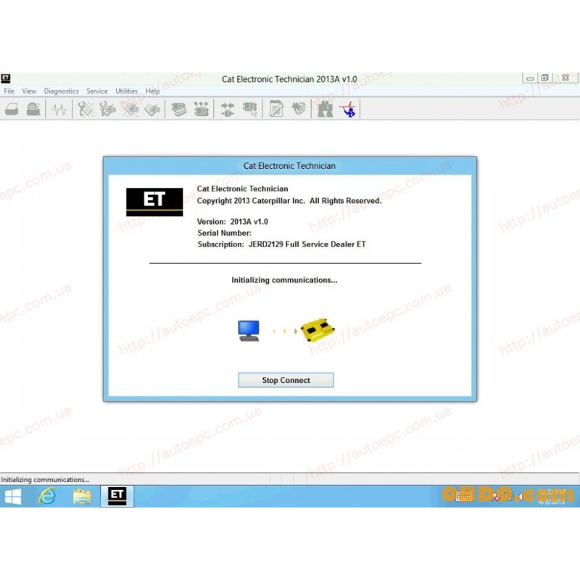Click the 'Copyright 2013 Caterpillar Inc.' line
Screen dimensions: 580x580
click(x=289, y=201)
